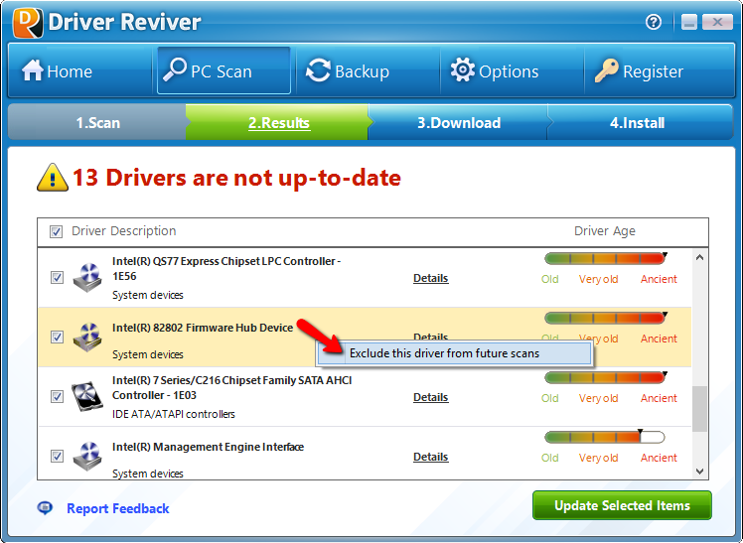Click the Driver Description column header
This screenshot has width=743, height=543.
coord(124,231)
